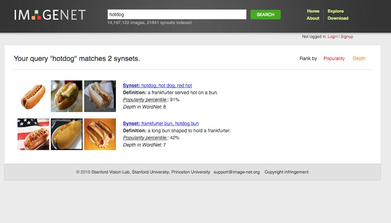The width and height of the screenshot is (391, 223).
Task: Click the Login link
Action: (332, 37)
